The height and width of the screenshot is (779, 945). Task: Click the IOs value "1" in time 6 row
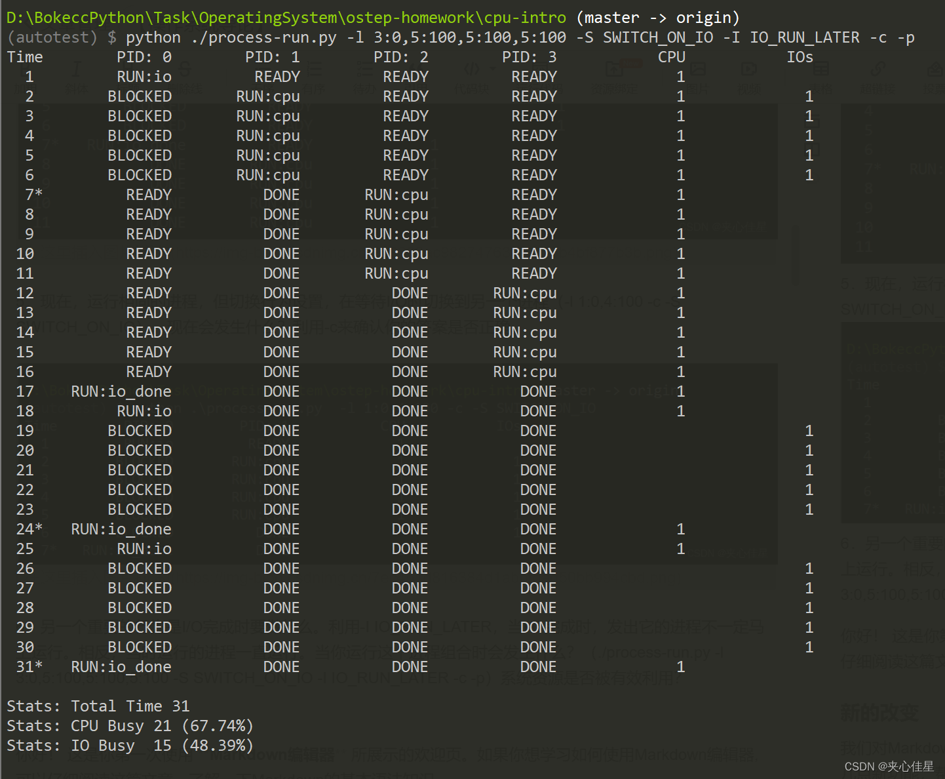[x=809, y=175]
